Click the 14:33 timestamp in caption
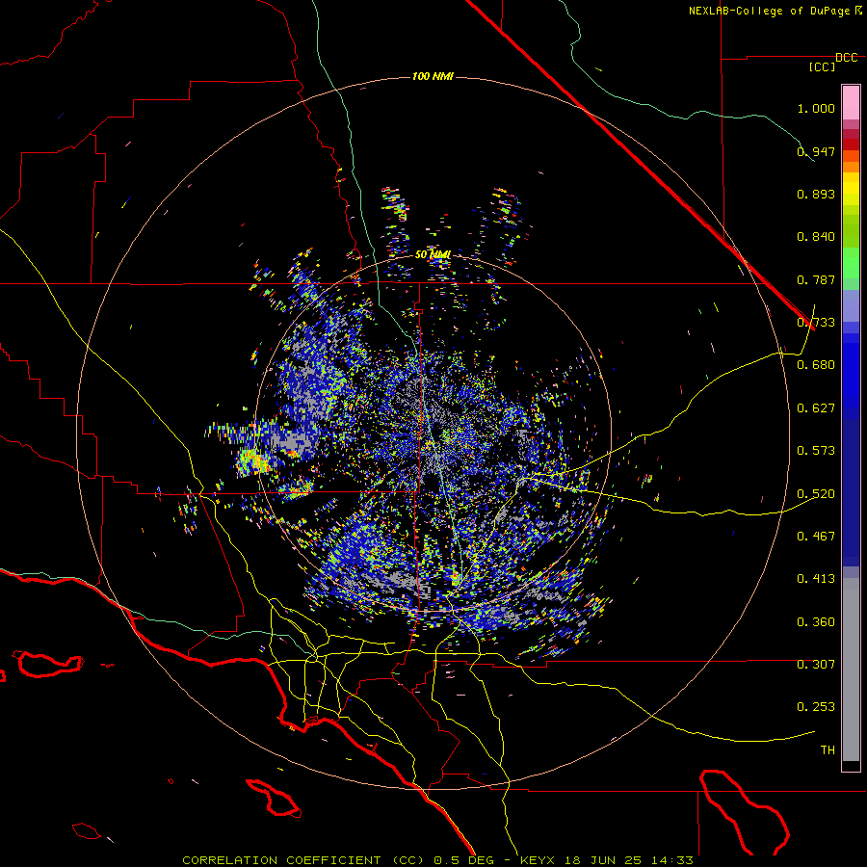Image resolution: width=867 pixels, height=867 pixels. click(671, 860)
